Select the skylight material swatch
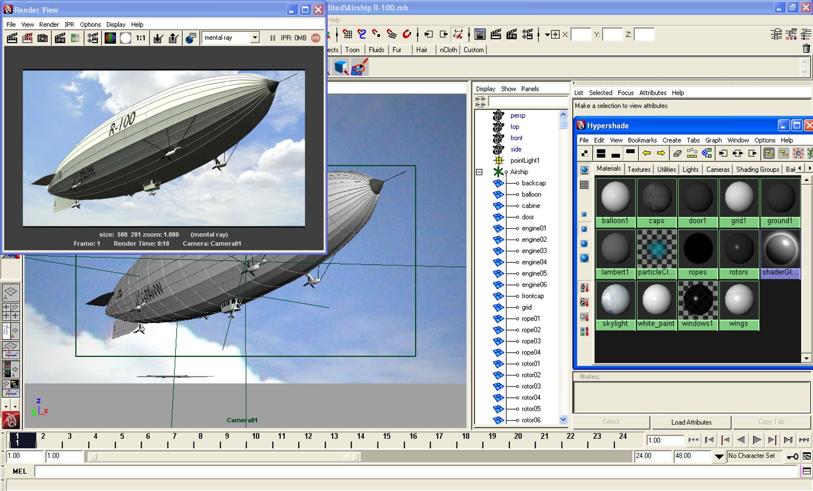Viewport: 813px width, 491px height. (x=615, y=305)
